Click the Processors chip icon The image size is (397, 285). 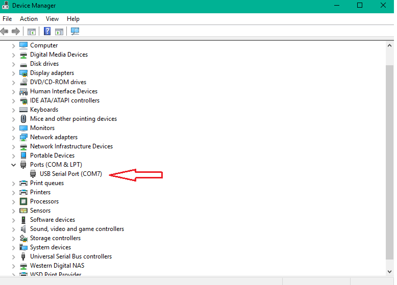[x=23, y=201]
